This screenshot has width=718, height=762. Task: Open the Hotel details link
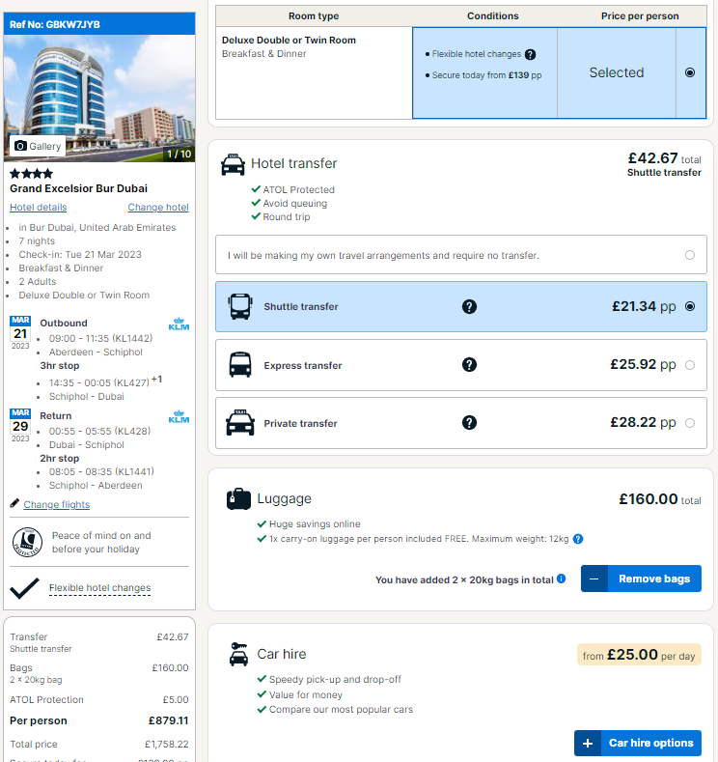[x=39, y=207]
